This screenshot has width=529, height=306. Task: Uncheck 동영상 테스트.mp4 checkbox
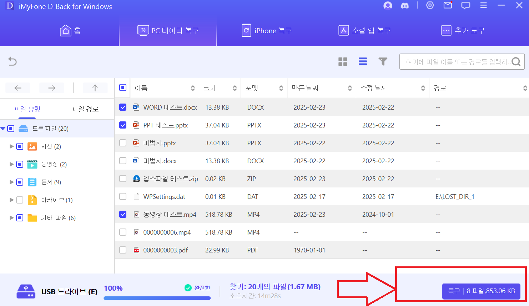123,214
